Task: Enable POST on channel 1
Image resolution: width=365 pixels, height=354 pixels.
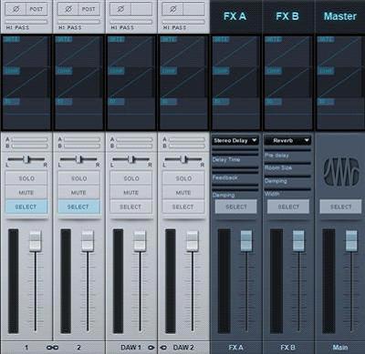Action: point(36,9)
